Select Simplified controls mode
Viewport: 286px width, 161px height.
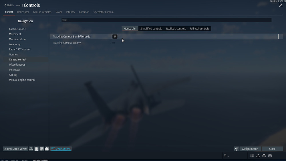(151, 29)
